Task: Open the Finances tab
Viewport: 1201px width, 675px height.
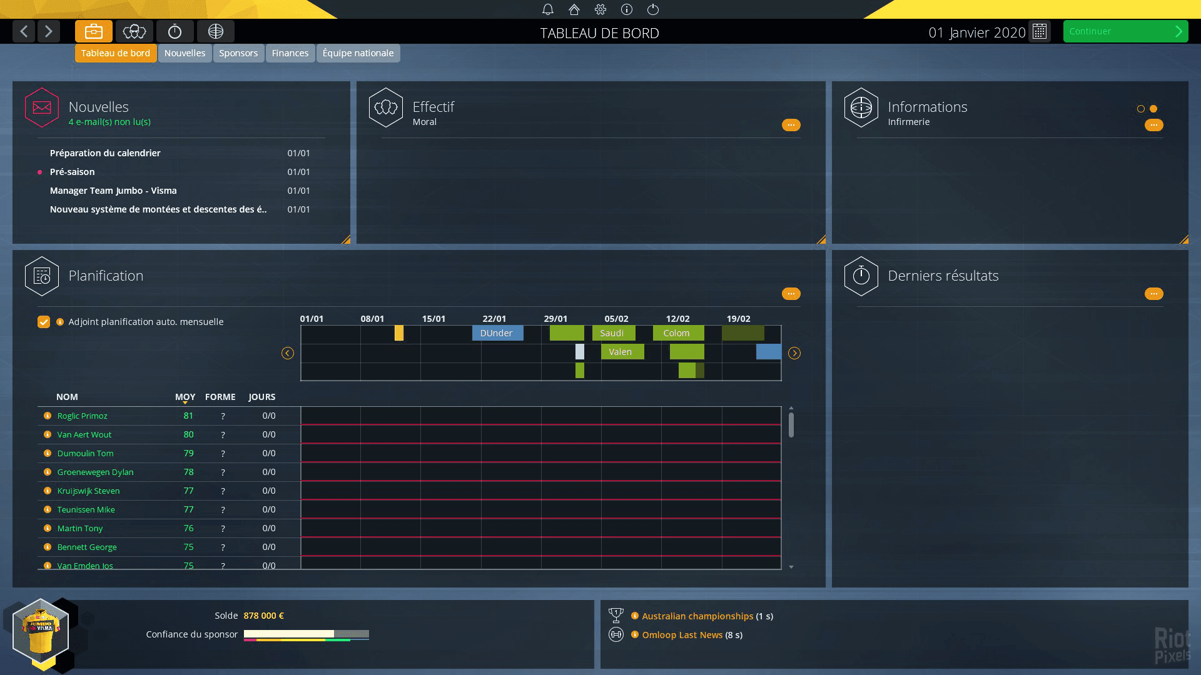Action: 290,53
